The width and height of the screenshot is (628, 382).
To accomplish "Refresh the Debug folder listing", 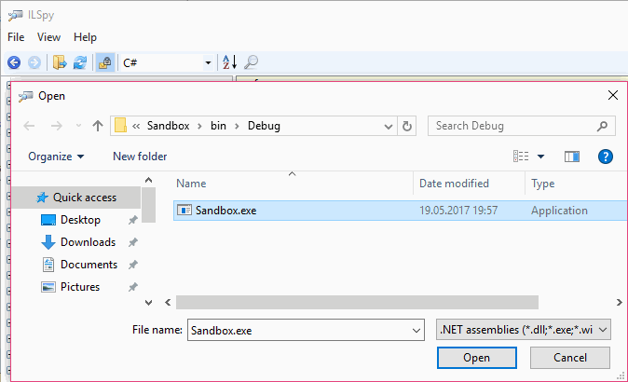I will pos(407,126).
